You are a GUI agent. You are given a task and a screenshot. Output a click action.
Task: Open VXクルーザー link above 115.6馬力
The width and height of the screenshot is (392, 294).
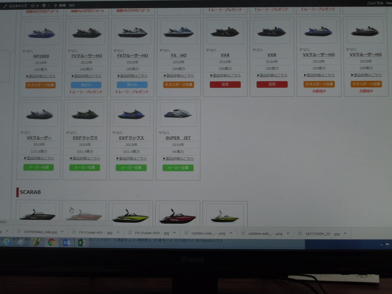tap(39, 138)
